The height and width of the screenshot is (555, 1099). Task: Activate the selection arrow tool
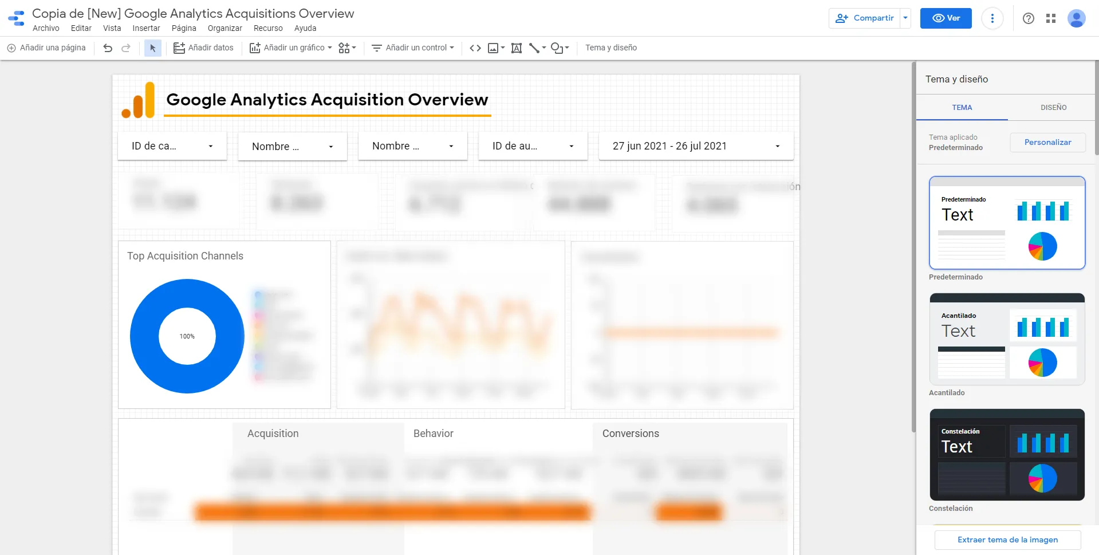(x=152, y=48)
